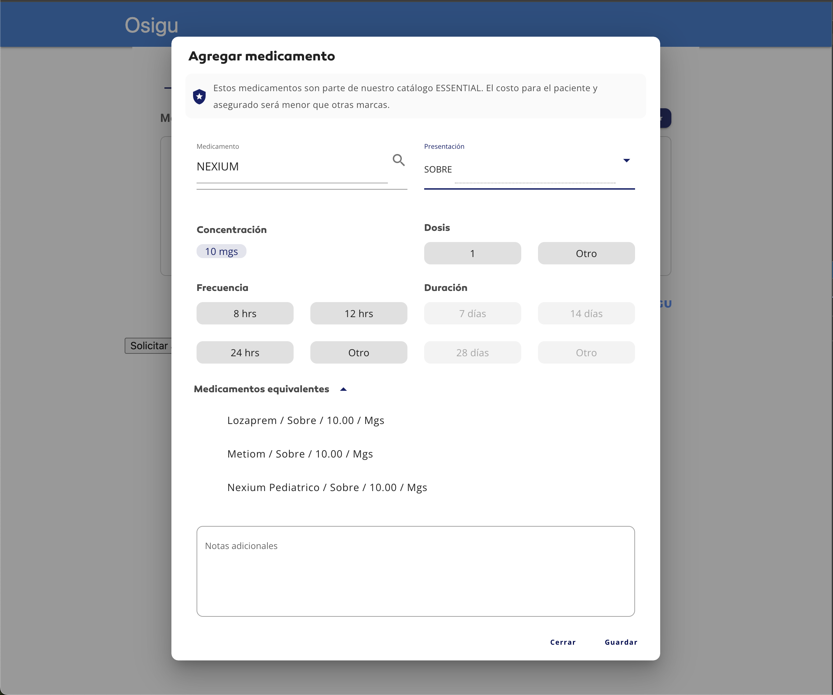Select 8 hrs frequency

pos(245,313)
